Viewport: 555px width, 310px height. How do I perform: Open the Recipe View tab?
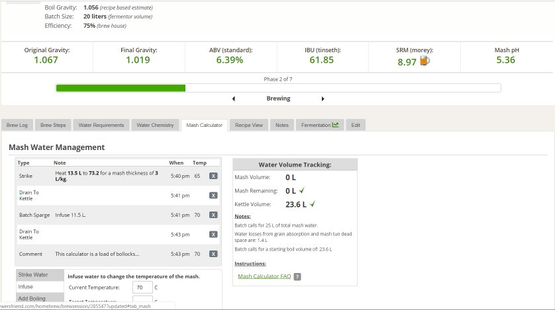pyautogui.click(x=249, y=125)
